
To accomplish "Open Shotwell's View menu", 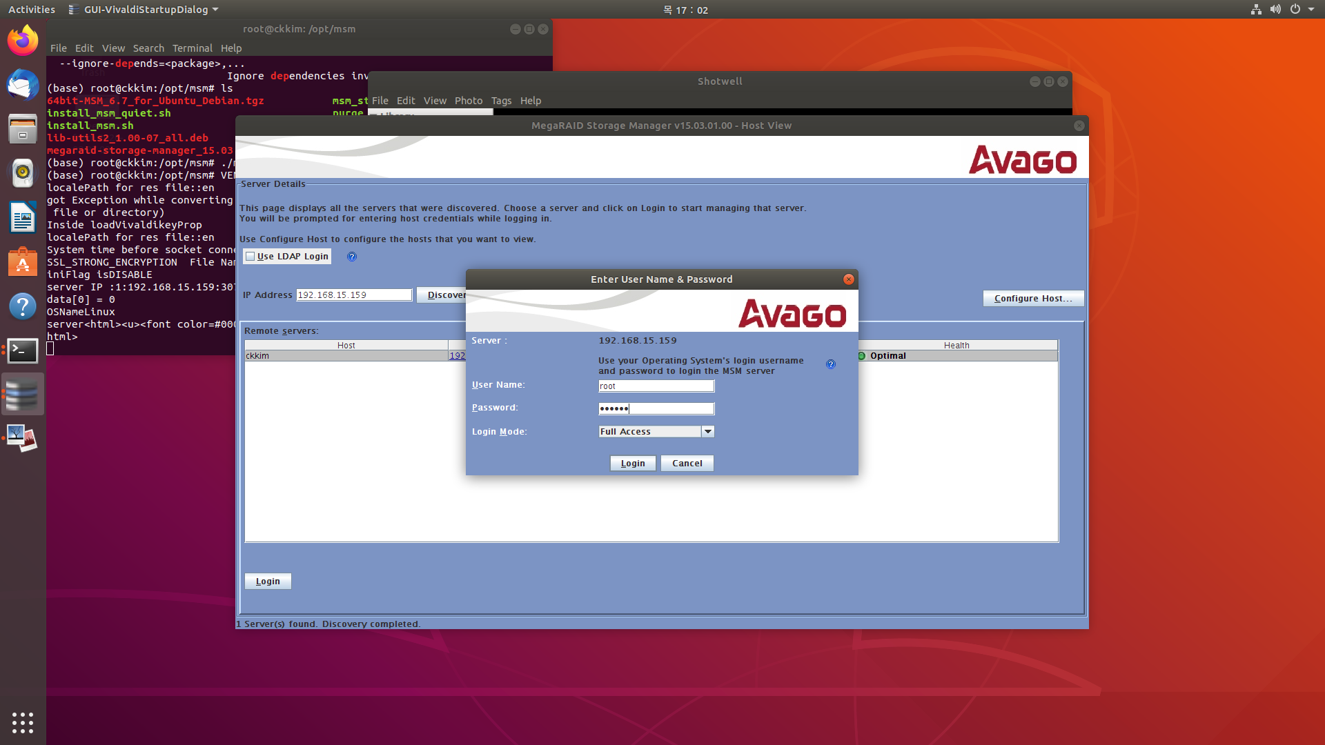I will click(435, 101).
